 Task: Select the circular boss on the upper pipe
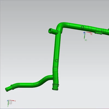pyautogui.click(x=83, y=27)
